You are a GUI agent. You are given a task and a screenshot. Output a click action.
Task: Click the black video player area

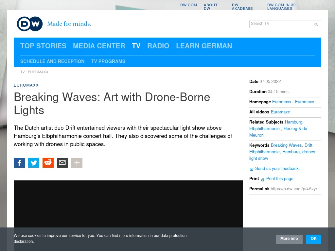128,204
